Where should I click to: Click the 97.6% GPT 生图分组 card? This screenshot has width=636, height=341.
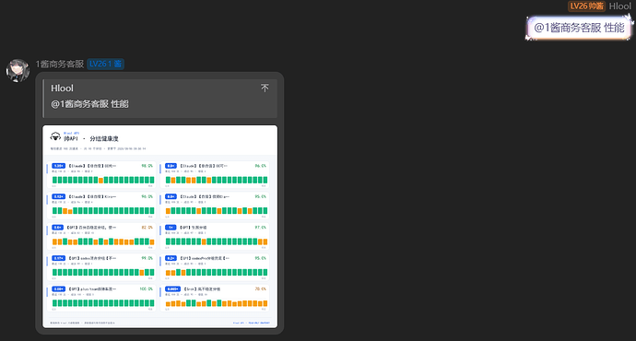pos(215,236)
